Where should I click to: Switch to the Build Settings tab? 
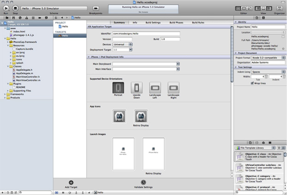pyautogui.click(x=153, y=23)
